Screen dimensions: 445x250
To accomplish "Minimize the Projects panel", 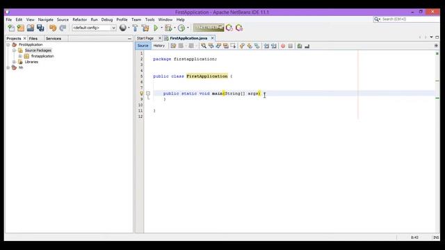I will [x=130, y=38].
